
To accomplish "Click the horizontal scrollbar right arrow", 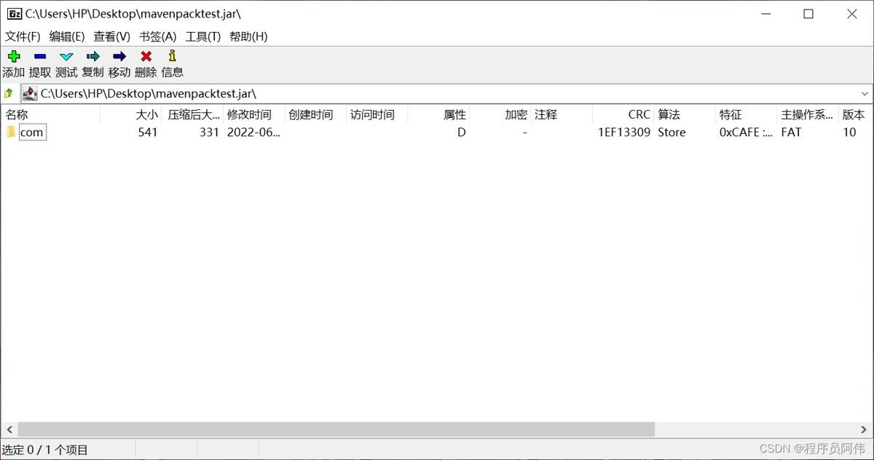I will 865,429.
